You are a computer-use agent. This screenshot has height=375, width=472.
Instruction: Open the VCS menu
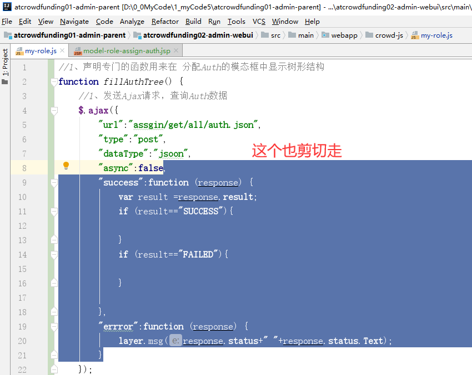[259, 22]
